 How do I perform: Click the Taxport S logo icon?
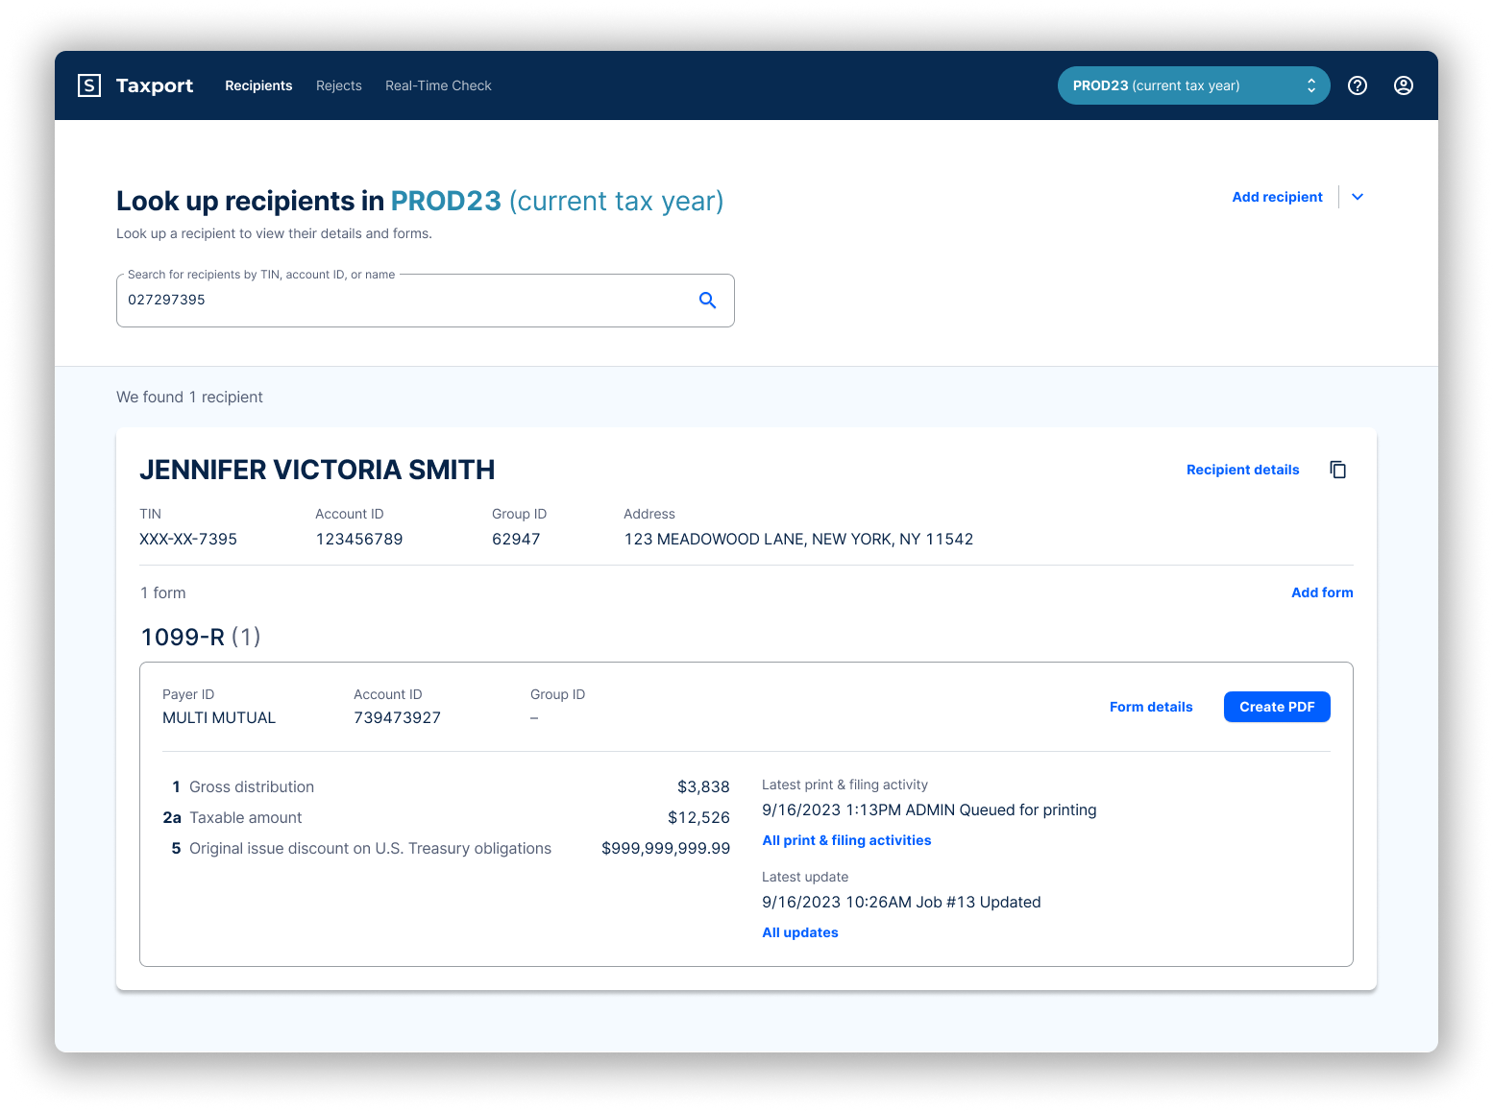[89, 85]
